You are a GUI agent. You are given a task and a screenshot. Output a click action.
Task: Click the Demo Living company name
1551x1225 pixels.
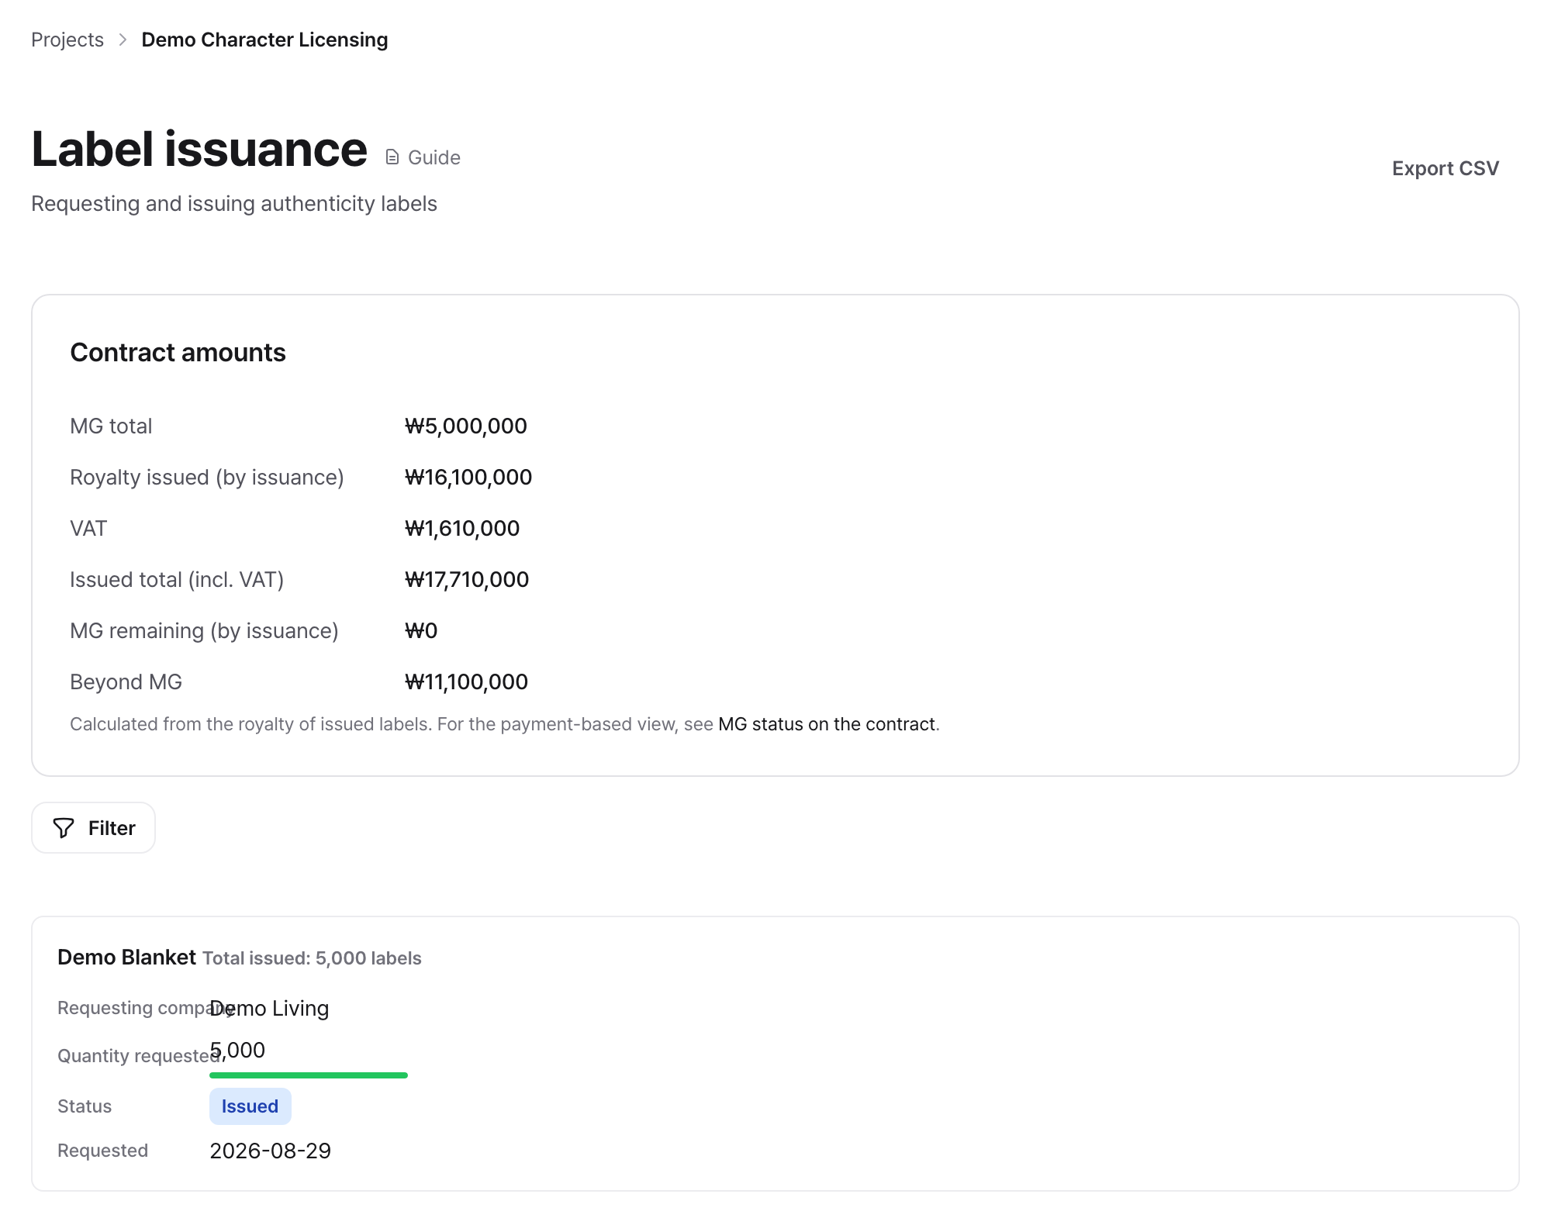click(x=269, y=1008)
